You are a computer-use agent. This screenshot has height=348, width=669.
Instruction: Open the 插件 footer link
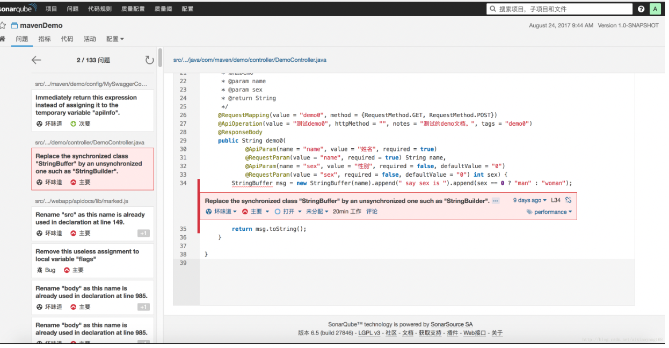(453, 333)
